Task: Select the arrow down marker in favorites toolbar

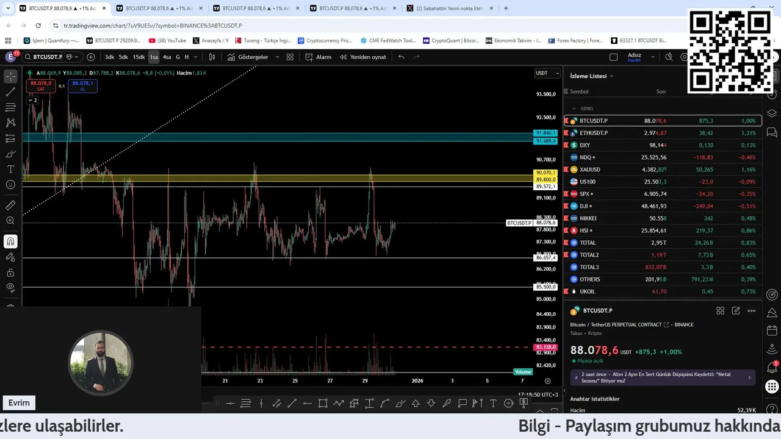Action: (431, 403)
